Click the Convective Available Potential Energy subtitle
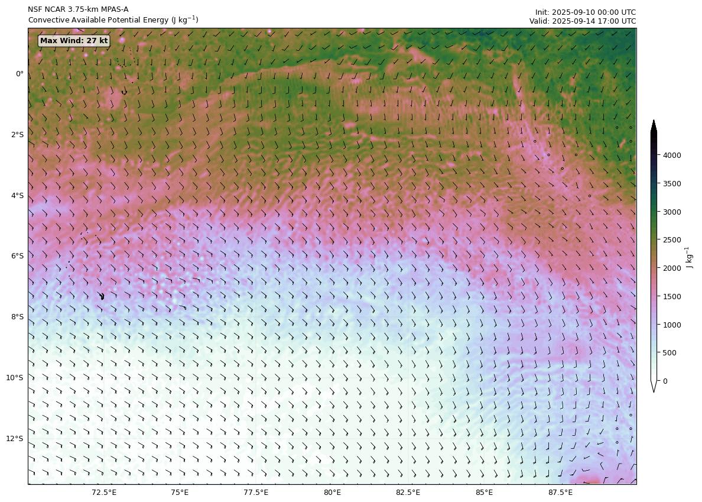 click(x=113, y=20)
